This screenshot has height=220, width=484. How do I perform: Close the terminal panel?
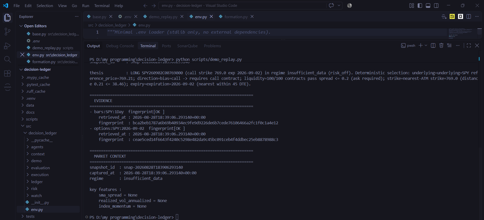(x=477, y=46)
